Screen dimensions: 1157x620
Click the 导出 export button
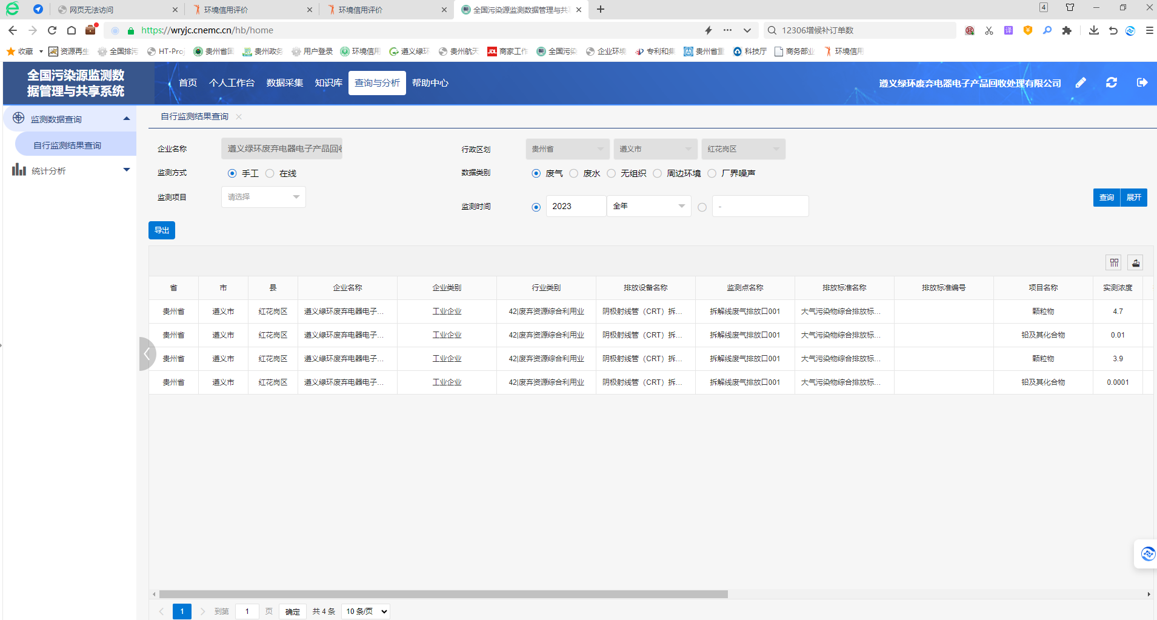[162, 230]
